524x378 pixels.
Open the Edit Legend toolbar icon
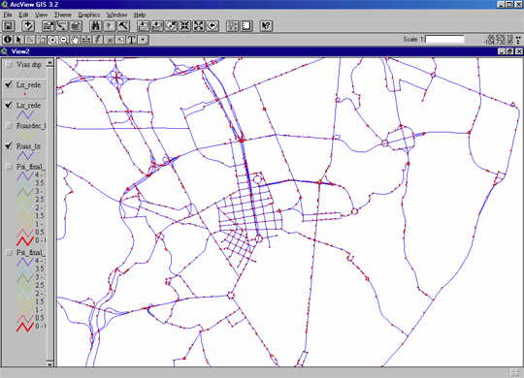(62, 26)
